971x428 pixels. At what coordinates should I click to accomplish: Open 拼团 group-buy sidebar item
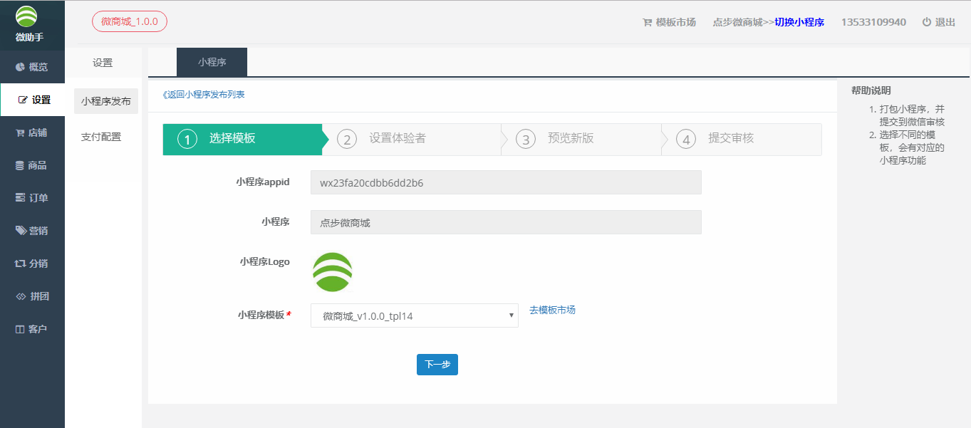(x=32, y=296)
